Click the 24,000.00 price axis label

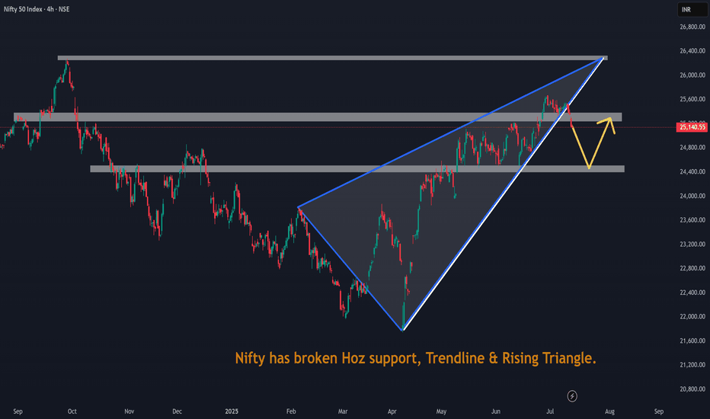692,196
